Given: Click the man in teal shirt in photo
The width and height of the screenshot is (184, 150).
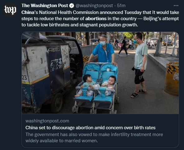Looking at the screenshot, I should [140, 65].
